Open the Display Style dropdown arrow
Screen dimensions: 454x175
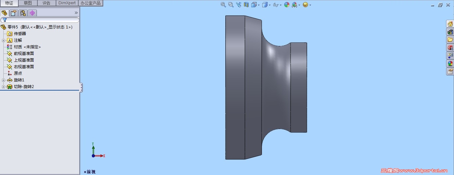[270, 5]
